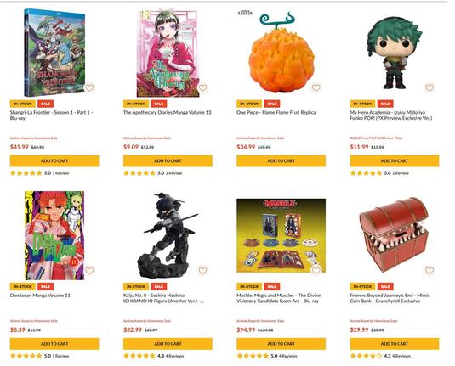
Task: Toggle wishlist heart on Dandadan Manga Volume 11
Action: point(89,270)
